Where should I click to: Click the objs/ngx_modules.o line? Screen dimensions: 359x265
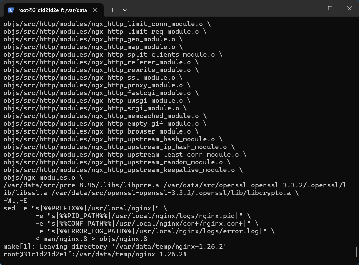click(43, 178)
